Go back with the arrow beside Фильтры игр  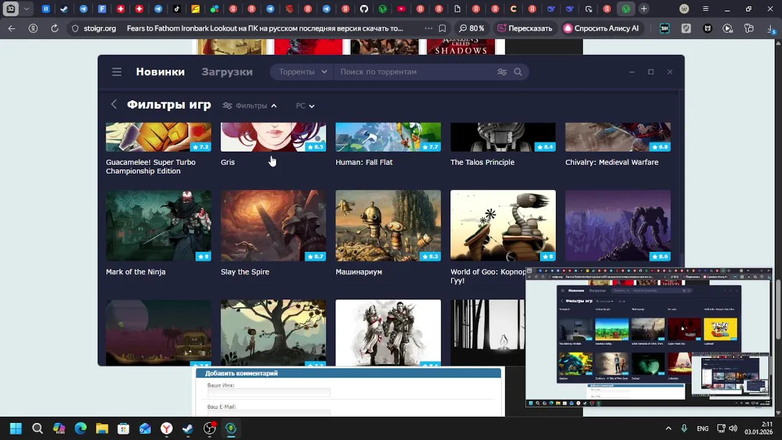pos(114,105)
